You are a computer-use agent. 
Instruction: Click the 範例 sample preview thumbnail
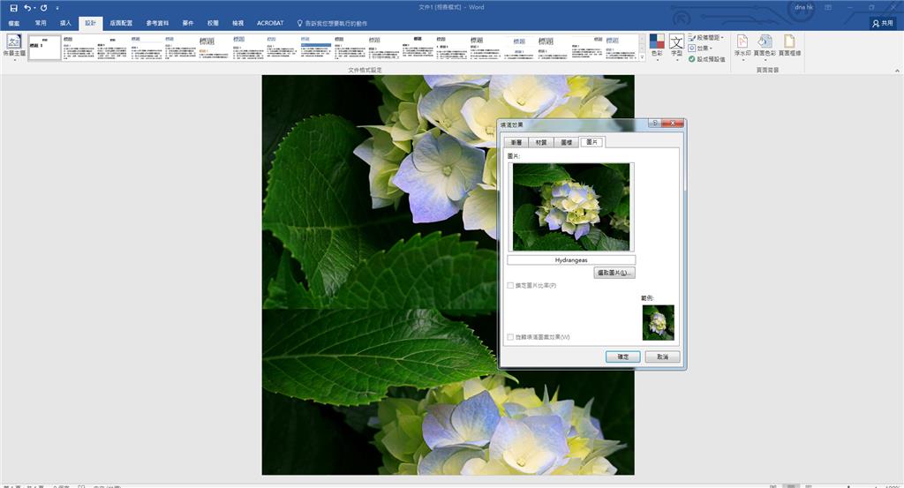(658, 323)
